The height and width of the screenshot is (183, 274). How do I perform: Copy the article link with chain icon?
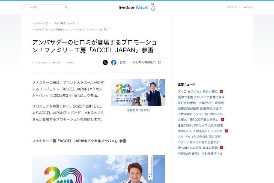123,63
